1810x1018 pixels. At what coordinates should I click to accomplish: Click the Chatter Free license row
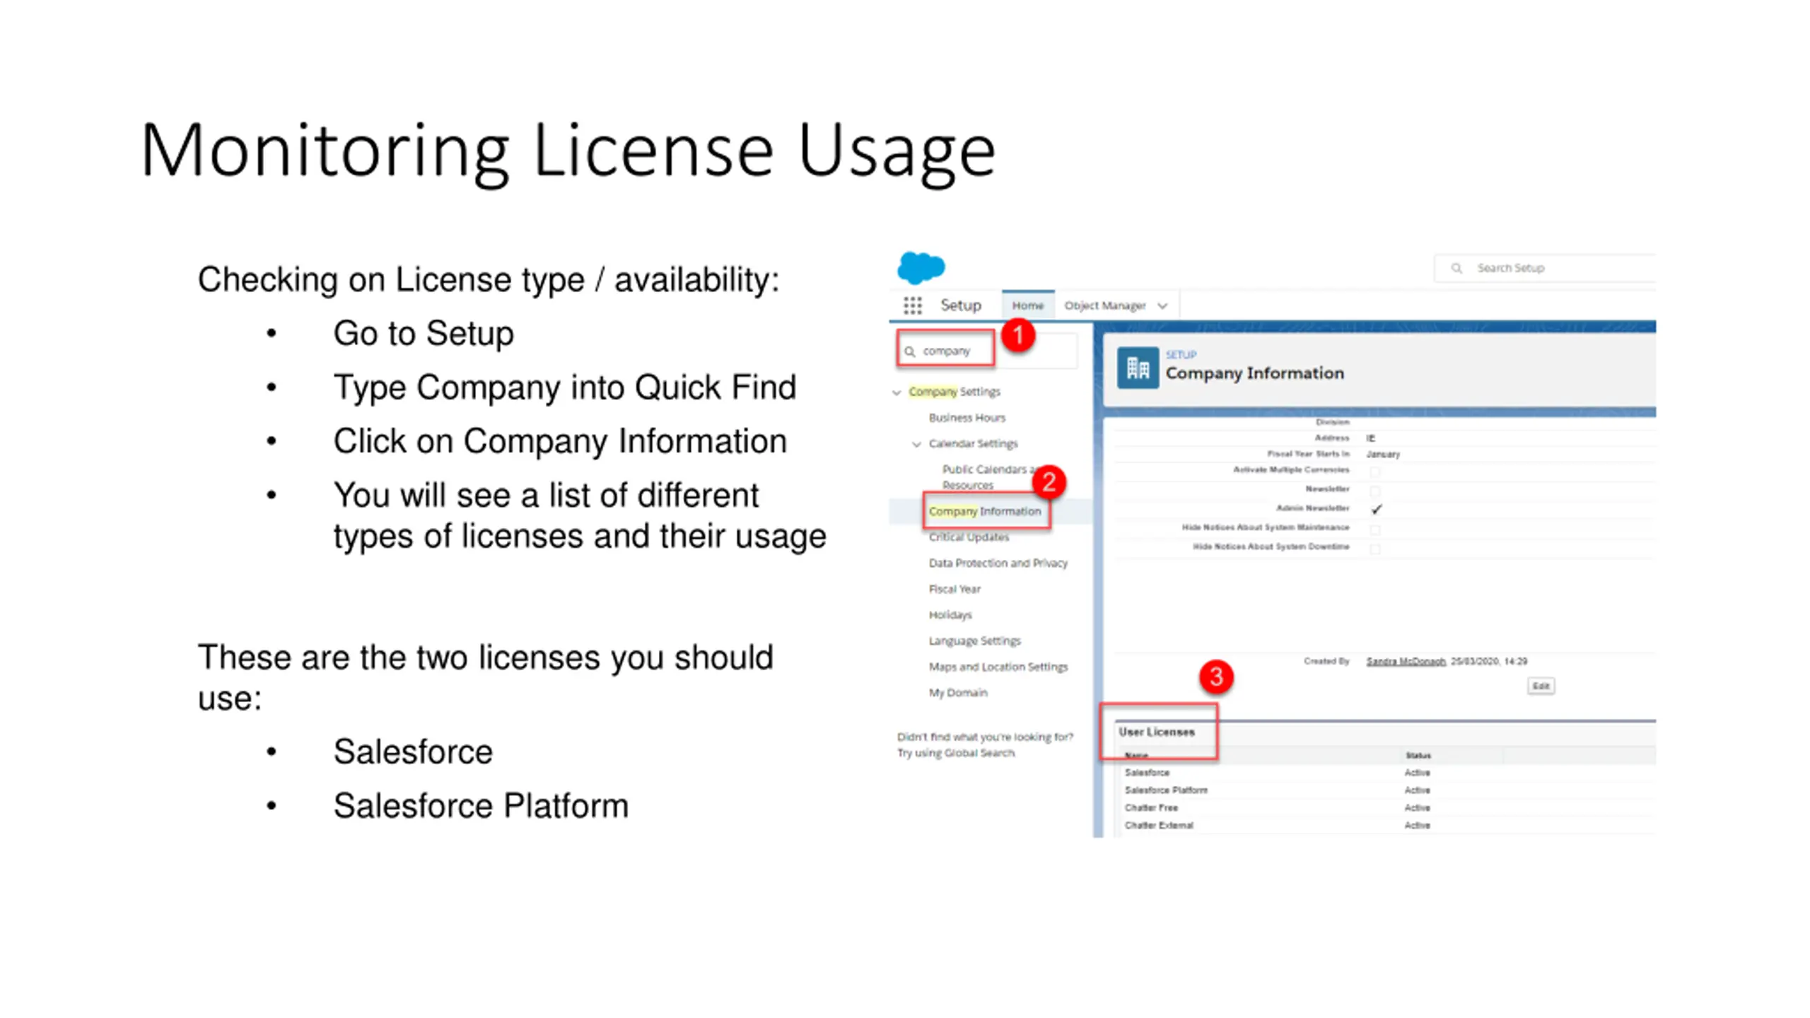pyautogui.click(x=1386, y=808)
